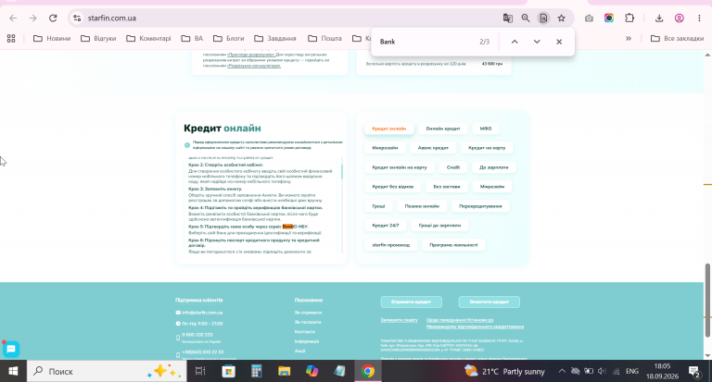Expand the bookmarks overflow chevron
The width and height of the screenshot is (712, 382).
pyautogui.click(x=629, y=39)
